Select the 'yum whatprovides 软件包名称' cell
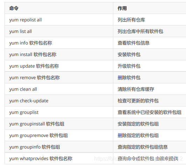 (59, 158)
